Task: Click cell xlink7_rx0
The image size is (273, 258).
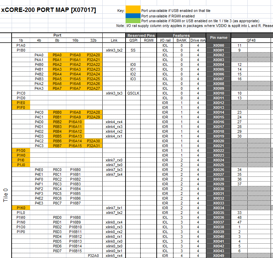Action: [114, 160]
